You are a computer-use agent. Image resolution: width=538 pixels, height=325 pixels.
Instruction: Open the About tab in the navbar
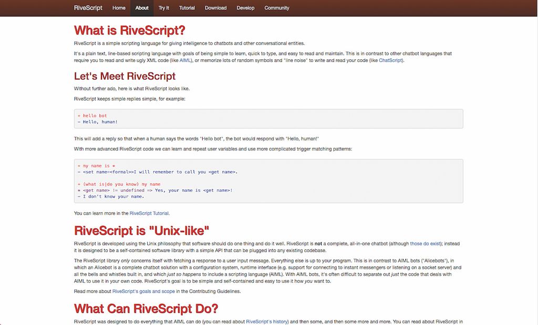142,8
